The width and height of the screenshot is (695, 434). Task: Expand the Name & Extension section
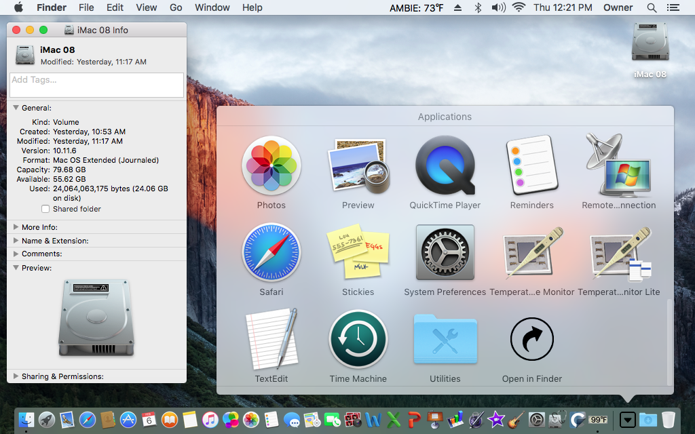point(16,241)
